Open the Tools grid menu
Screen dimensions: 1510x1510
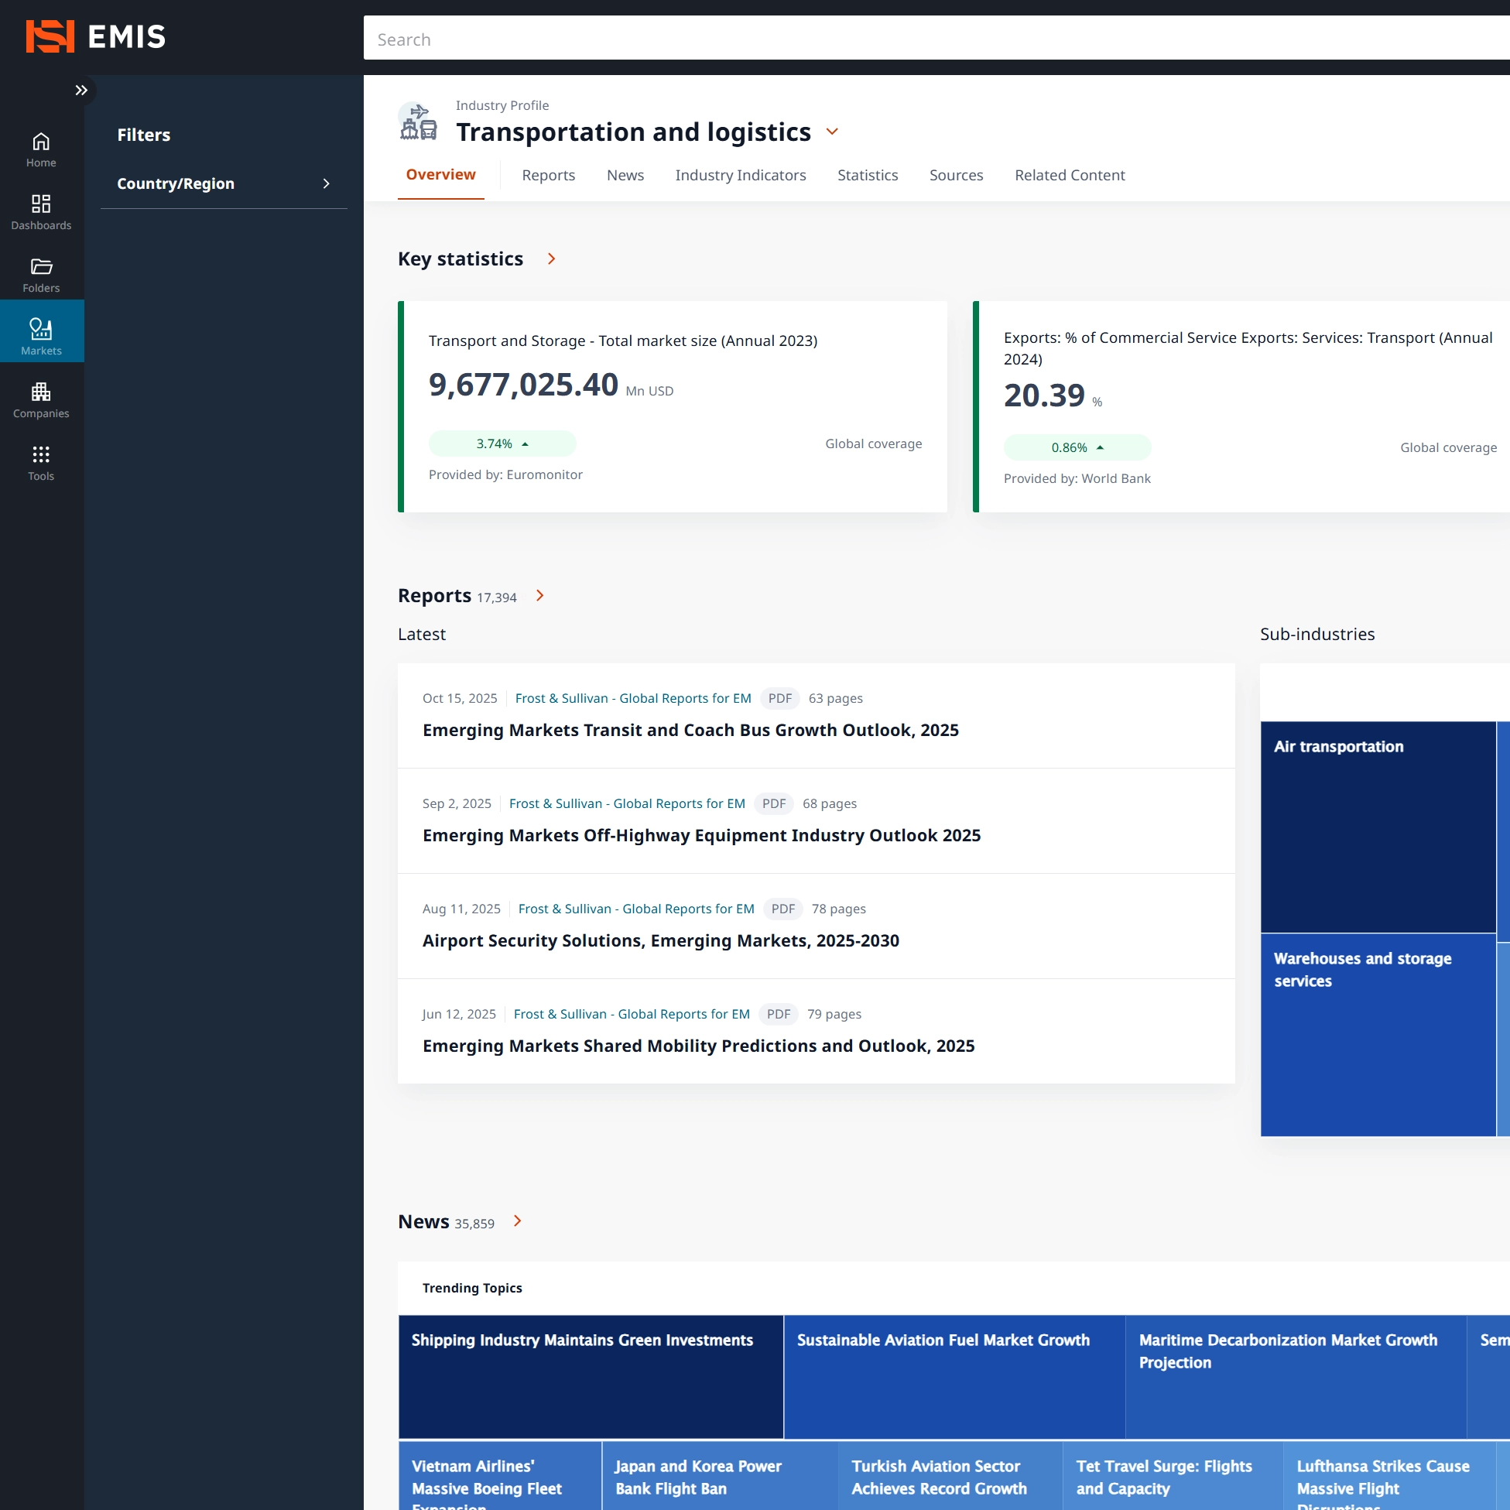(42, 462)
